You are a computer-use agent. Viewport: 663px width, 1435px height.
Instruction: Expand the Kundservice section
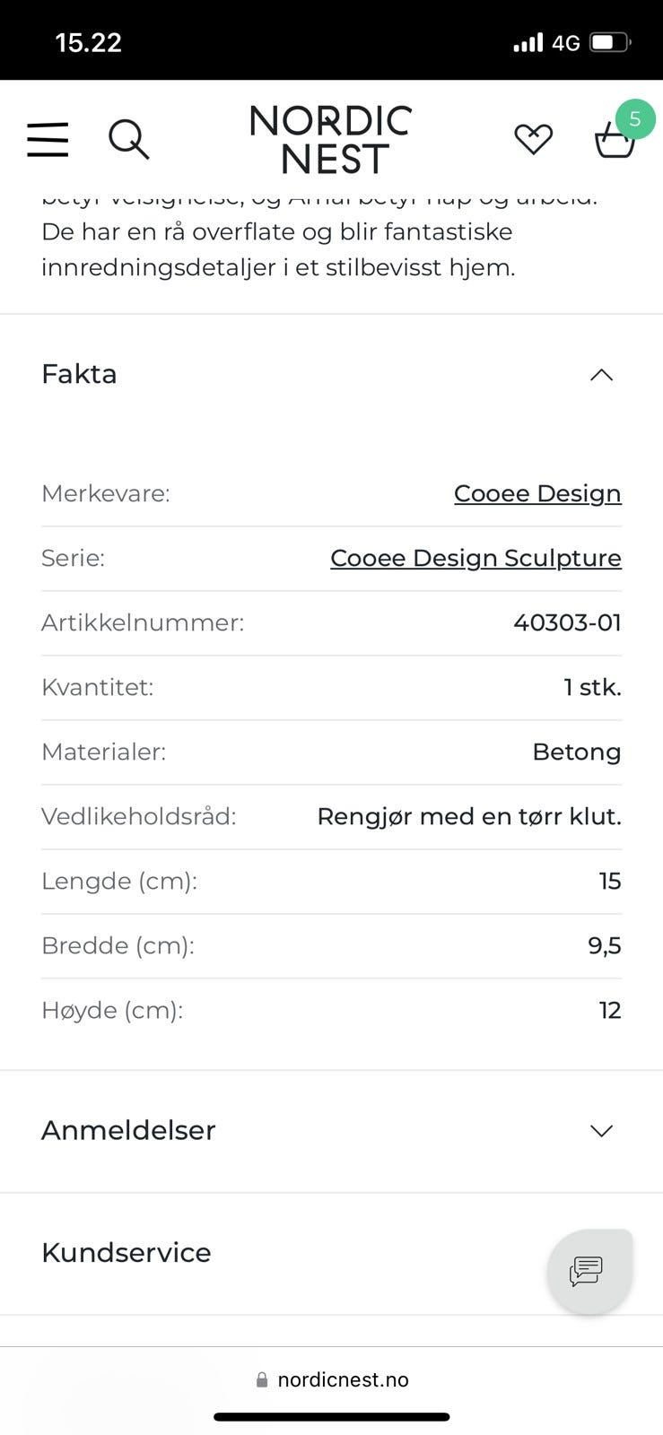(x=126, y=1252)
